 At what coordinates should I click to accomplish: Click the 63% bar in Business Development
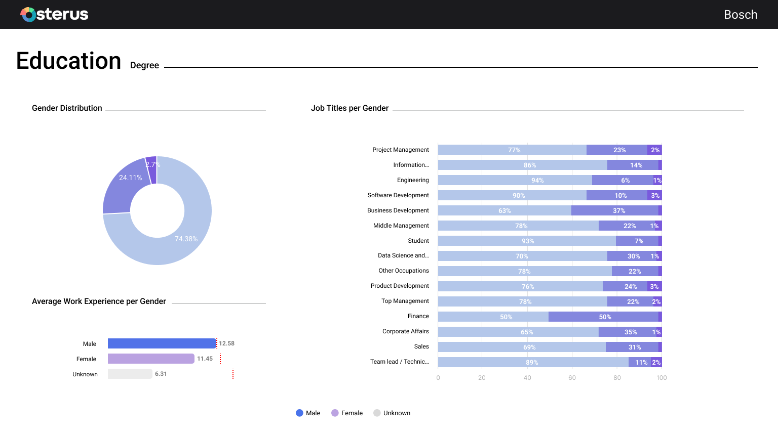504,210
